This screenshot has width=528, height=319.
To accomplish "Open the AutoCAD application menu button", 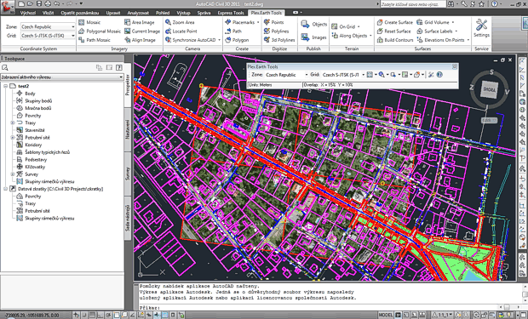I will tap(8, 7).
